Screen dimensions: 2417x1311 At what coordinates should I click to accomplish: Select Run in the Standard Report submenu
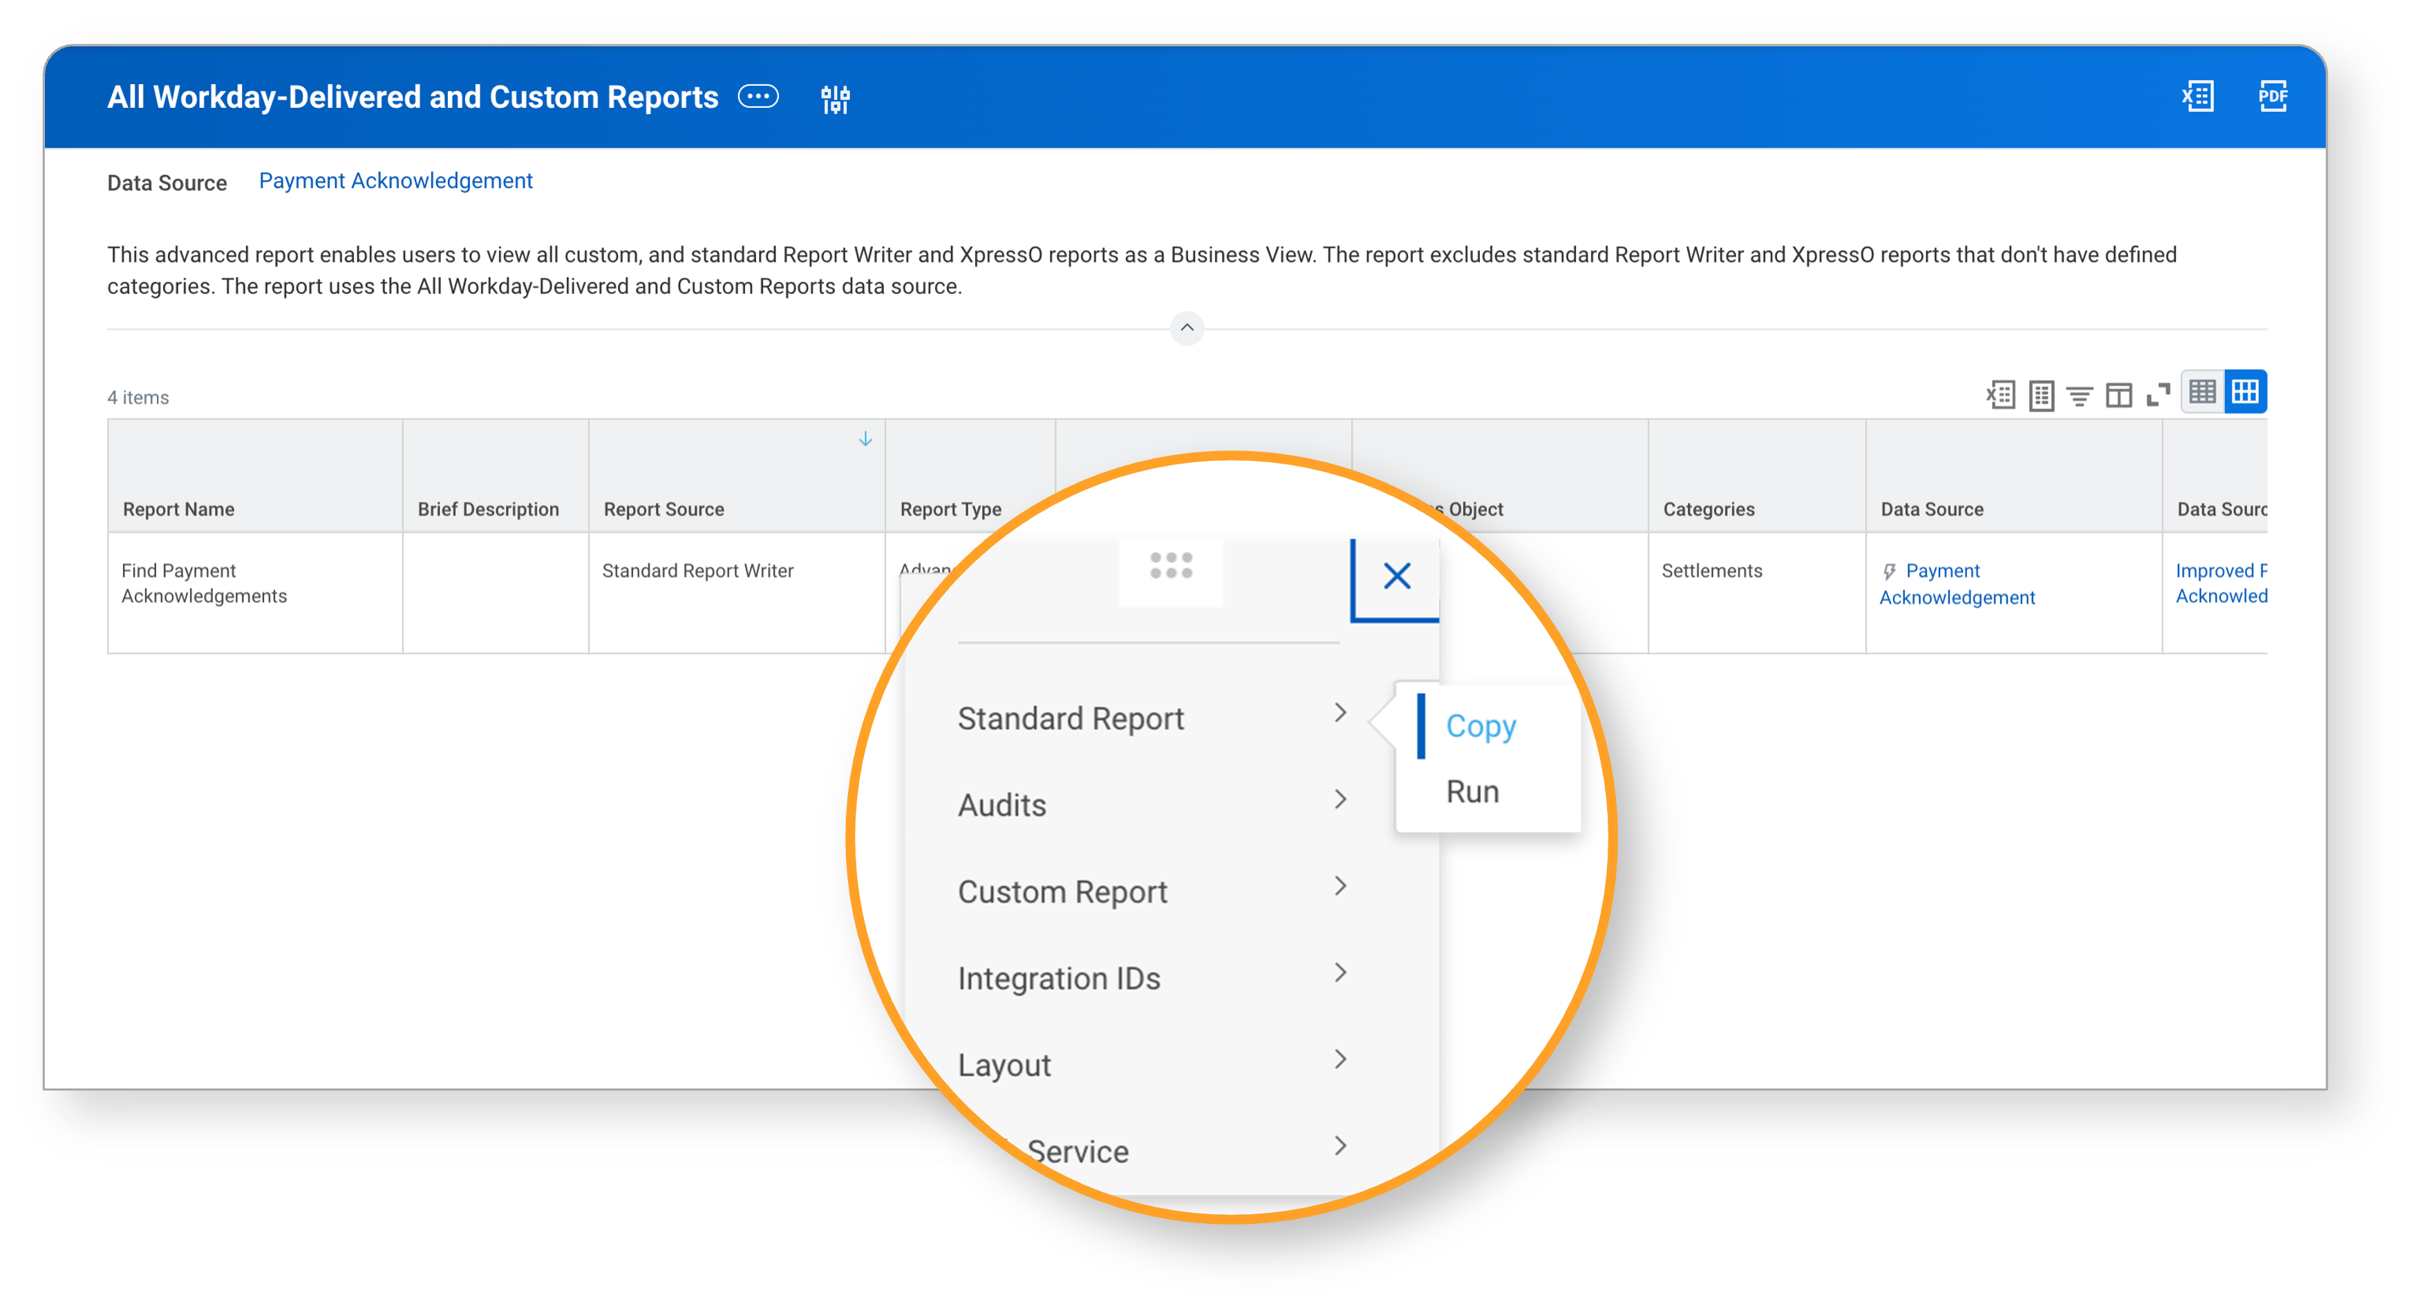click(x=1472, y=791)
